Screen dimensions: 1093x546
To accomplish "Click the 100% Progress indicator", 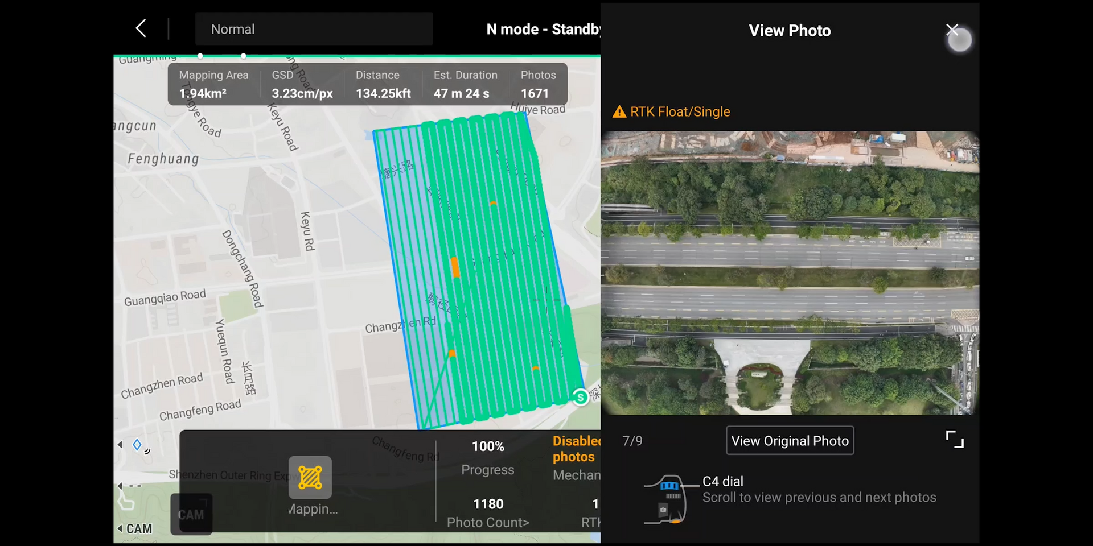I will click(488, 457).
